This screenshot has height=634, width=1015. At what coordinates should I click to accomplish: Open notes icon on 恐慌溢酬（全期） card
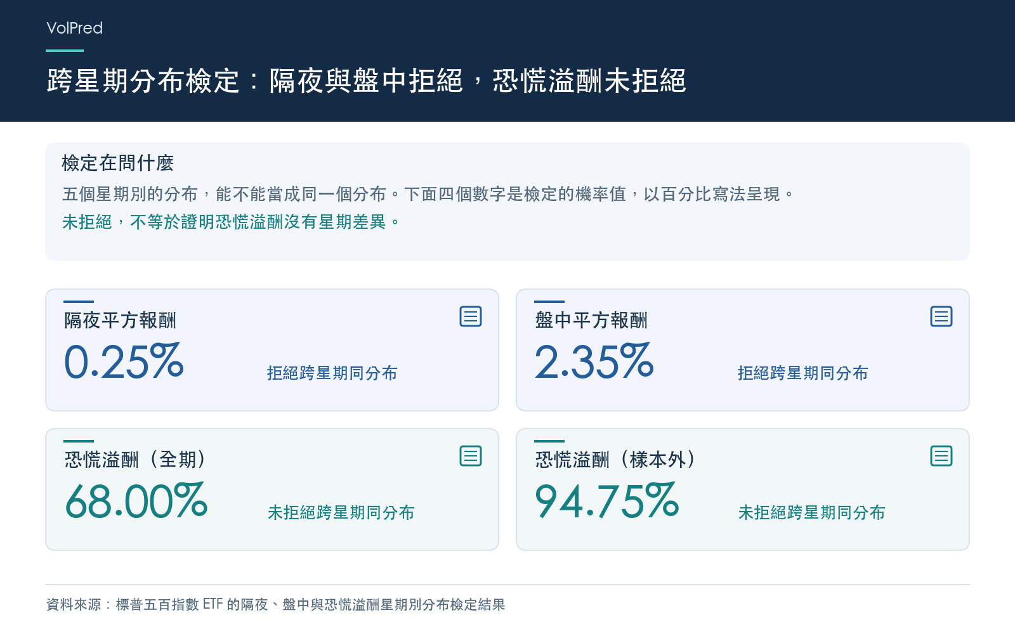(471, 456)
